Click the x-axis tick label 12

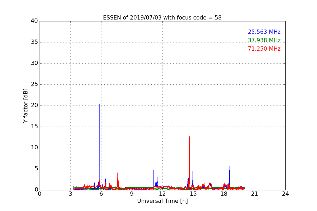[162, 194]
